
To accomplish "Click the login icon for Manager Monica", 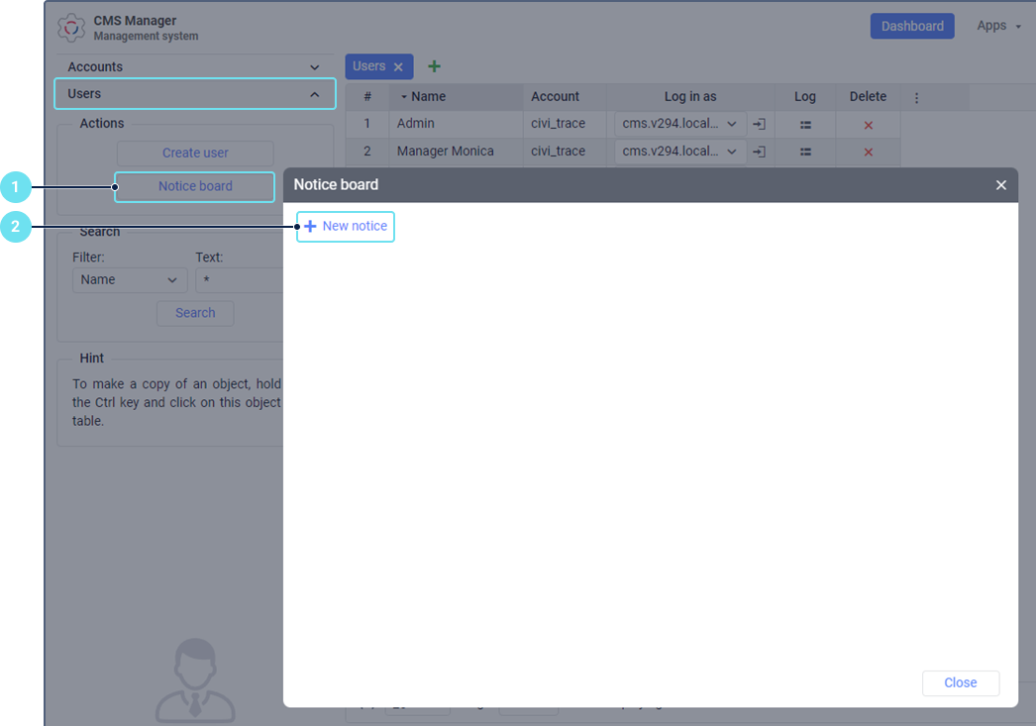I will (759, 152).
